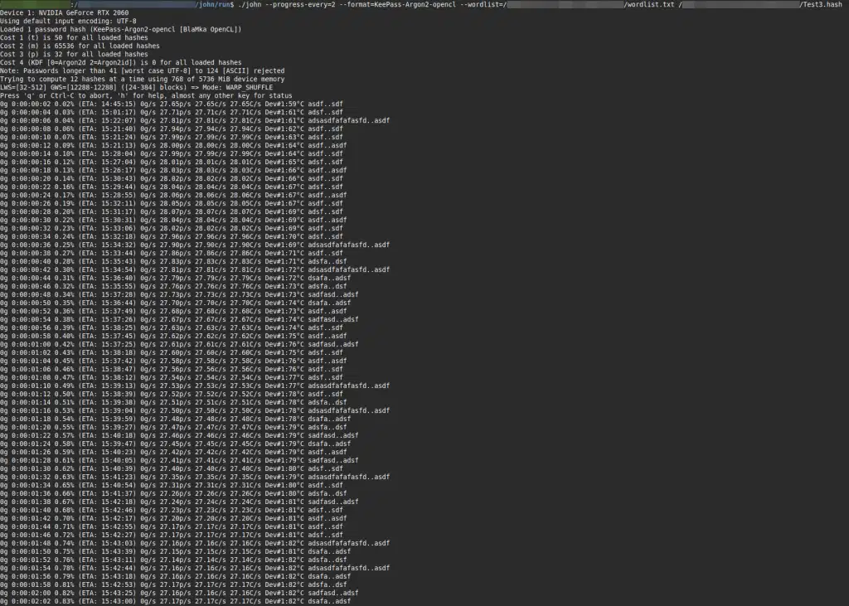Click the speed '28.00p/s' value

point(175,145)
